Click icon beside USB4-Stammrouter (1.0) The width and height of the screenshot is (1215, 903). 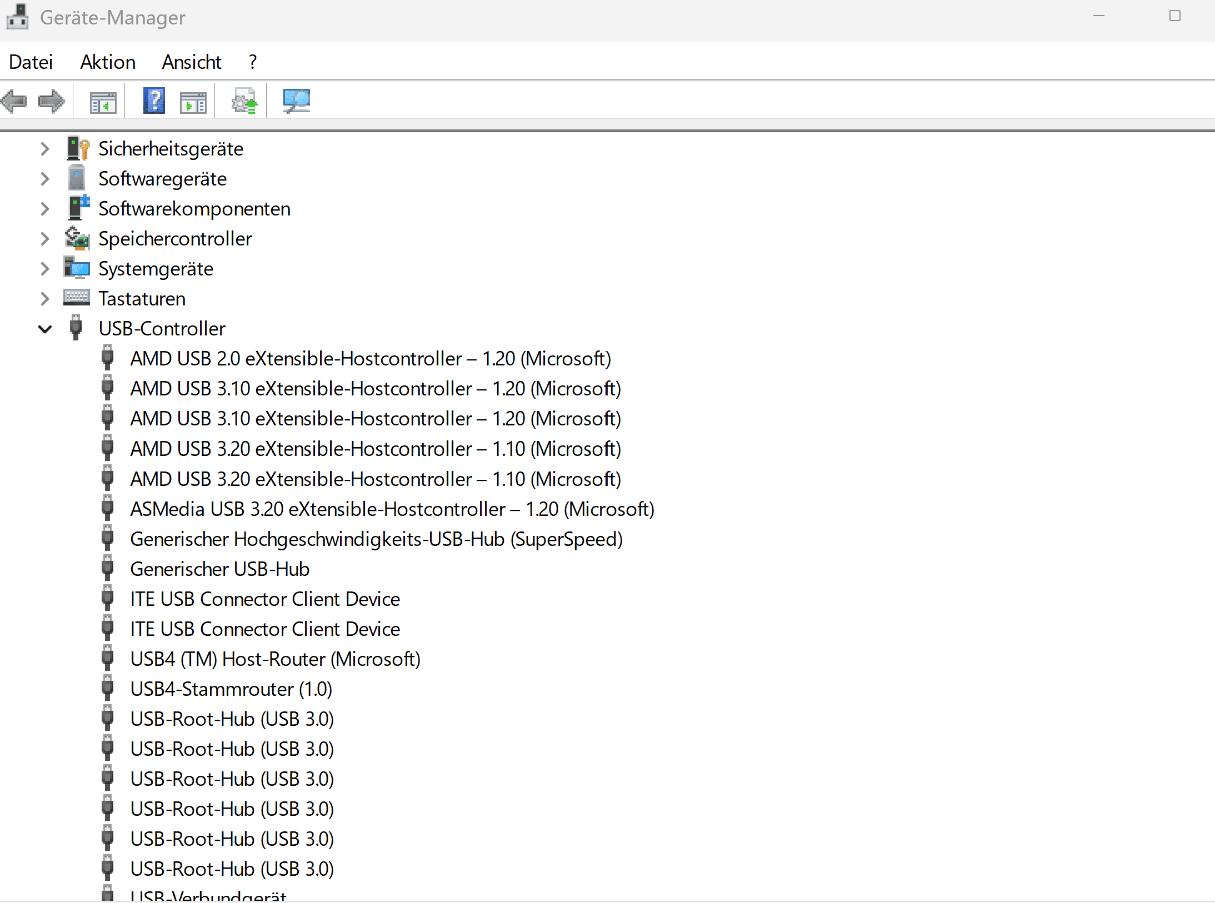coord(108,689)
